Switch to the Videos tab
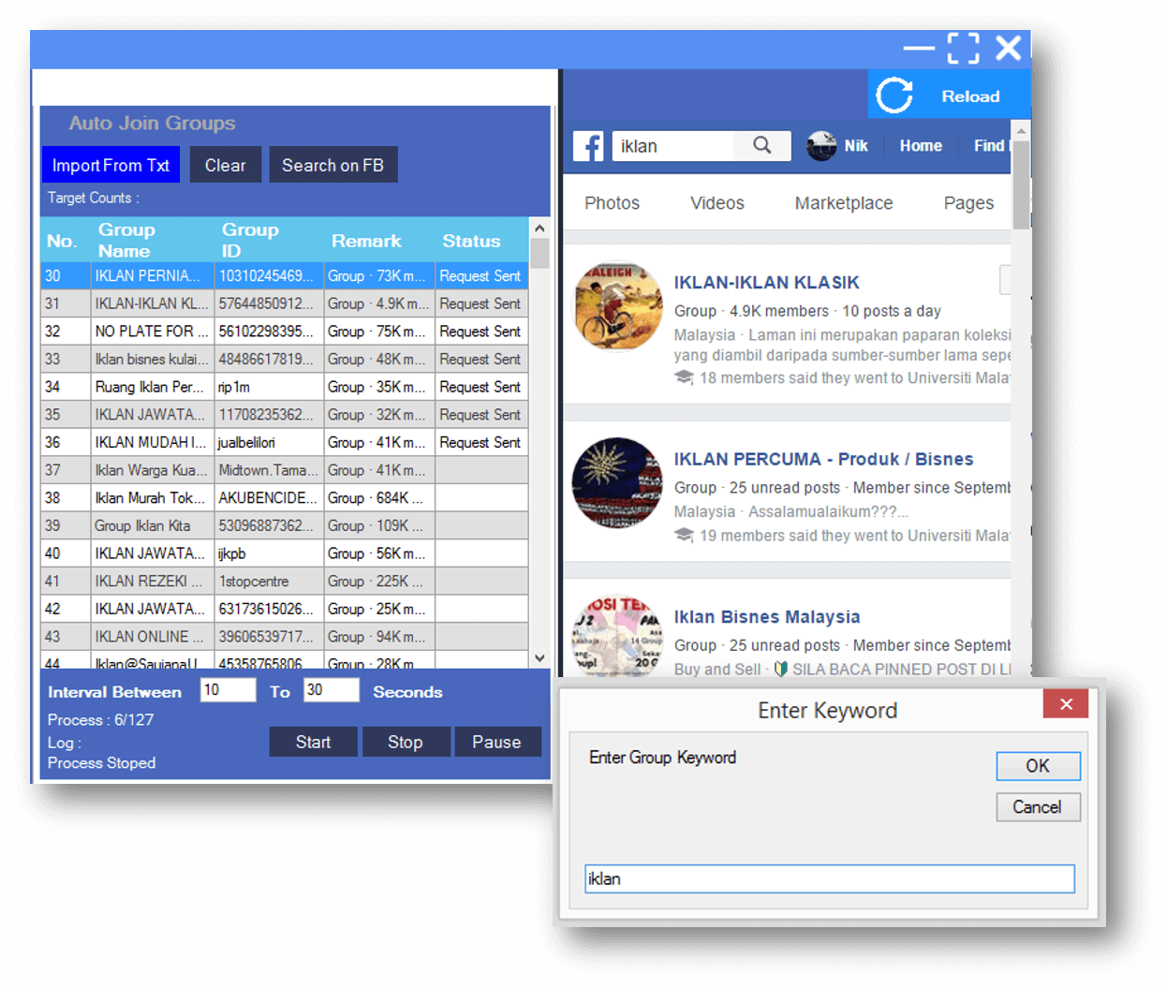The height and width of the screenshot is (988, 1167). point(716,203)
